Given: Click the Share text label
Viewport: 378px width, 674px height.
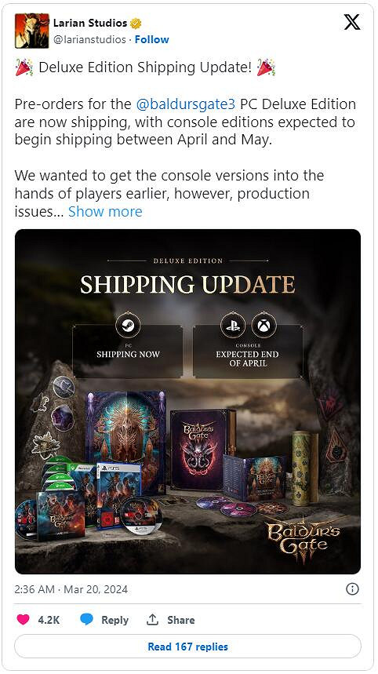Looking at the screenshot, I should [181, 620].
